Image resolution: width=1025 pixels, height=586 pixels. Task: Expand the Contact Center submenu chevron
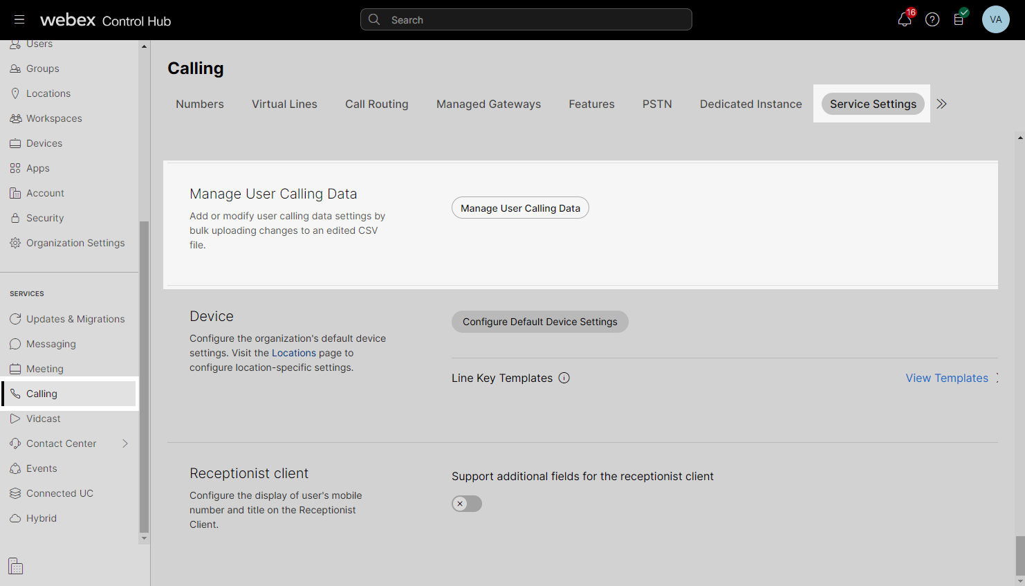(x=125, y=443)
